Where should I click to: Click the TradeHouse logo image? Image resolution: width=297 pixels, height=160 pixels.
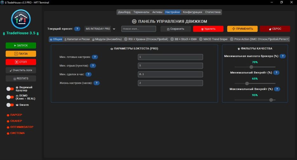(21, 19)
